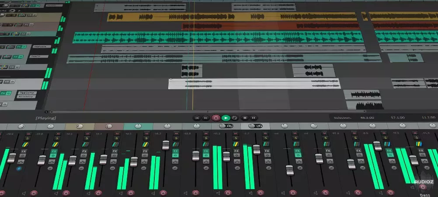
Task: Click the green Play button
Action: pyautogui.click(x=226, y=118)
